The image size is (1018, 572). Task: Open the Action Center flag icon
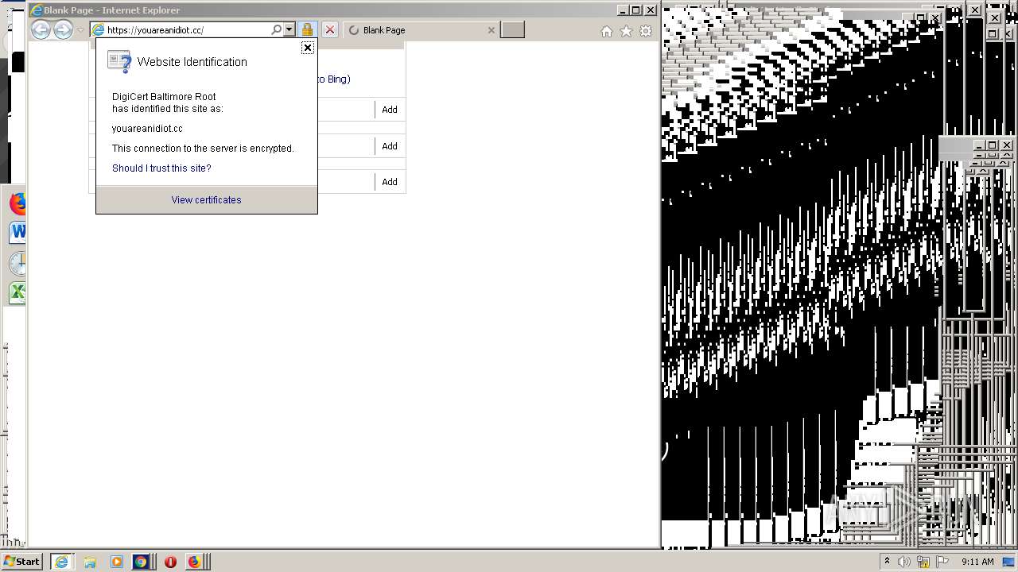942,562
